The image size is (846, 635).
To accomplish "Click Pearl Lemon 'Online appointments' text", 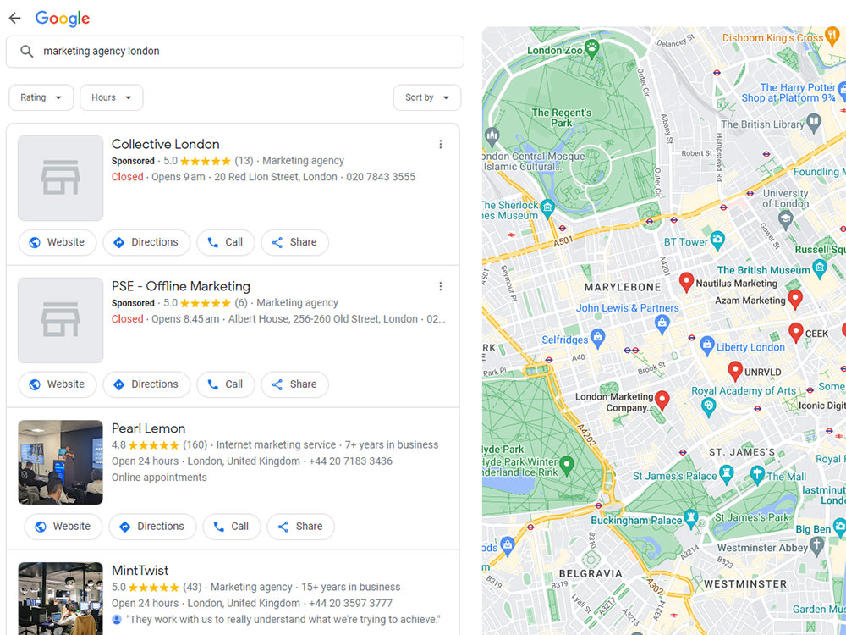I will (159, 478).
